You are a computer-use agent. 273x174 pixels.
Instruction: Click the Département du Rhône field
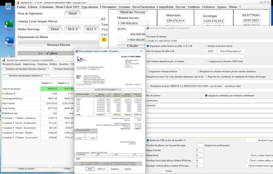pos(58,37)
